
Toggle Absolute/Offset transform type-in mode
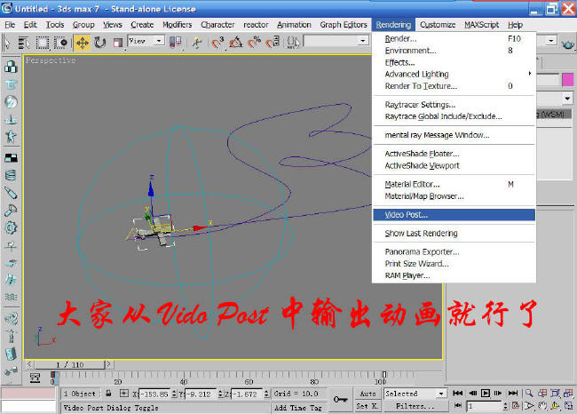[x=124, y=394]
